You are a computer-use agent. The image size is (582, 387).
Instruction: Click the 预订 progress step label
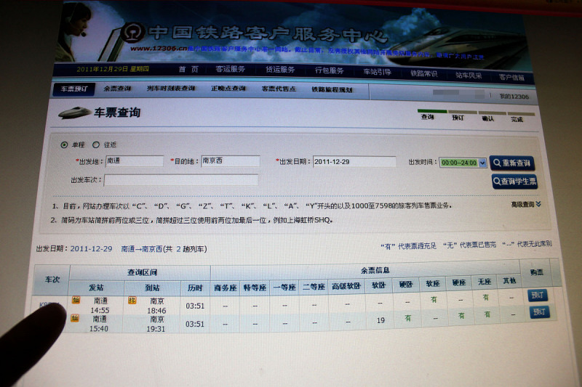tap(458, 118)
